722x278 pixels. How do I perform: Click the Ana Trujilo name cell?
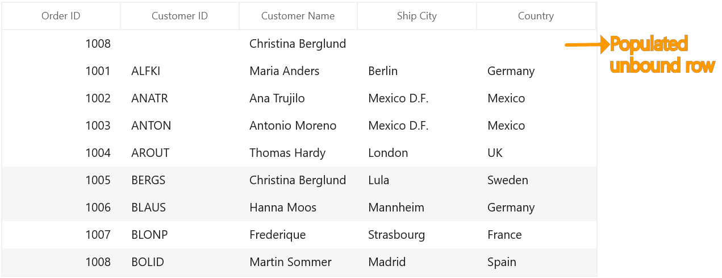pyautogui.click(x=298, y=98)
